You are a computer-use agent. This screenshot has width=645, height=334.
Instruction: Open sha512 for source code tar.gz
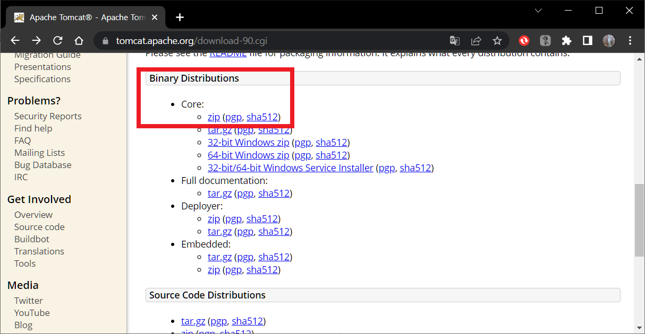[x=248, y=321]
